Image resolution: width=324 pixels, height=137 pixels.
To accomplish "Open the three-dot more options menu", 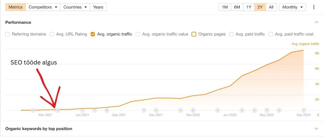I will (x=314, y=7).
